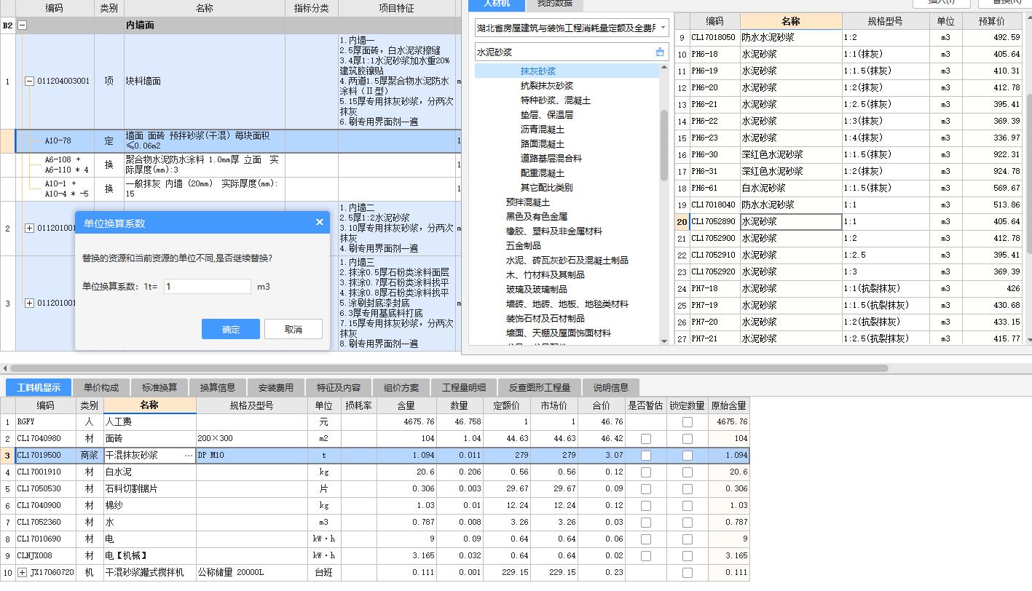Select the 组价方案 tab
Image resolution: width=1032 pixels, height=591 pixels.
401,388
